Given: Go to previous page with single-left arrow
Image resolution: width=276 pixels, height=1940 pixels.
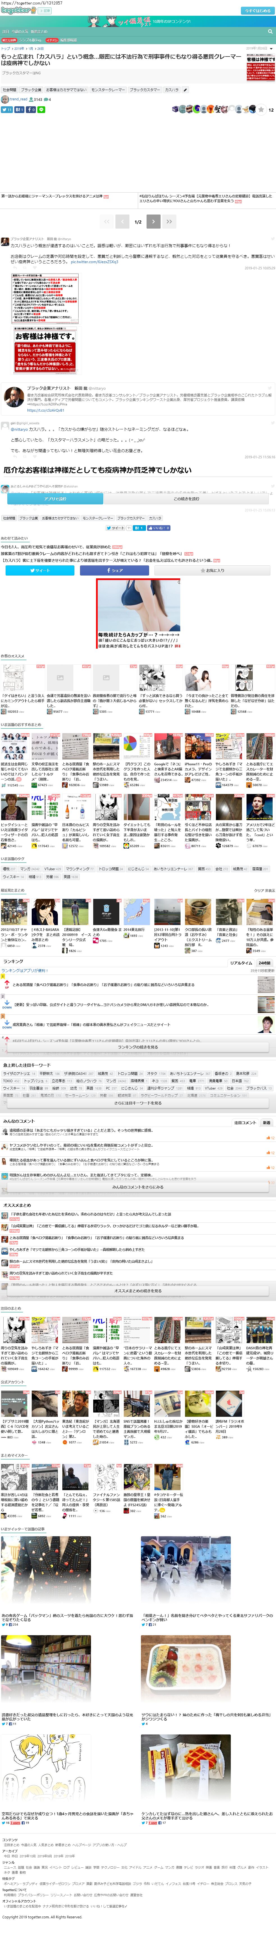Looking at the screenshot, I should (123, 222).
